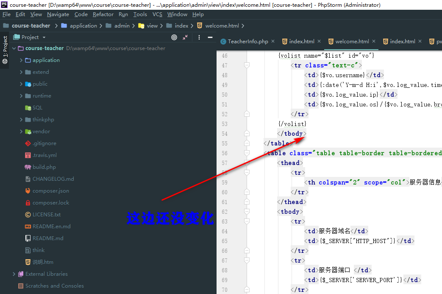Expand External Libraries node
442x294 pixels.
pos(14,274)
